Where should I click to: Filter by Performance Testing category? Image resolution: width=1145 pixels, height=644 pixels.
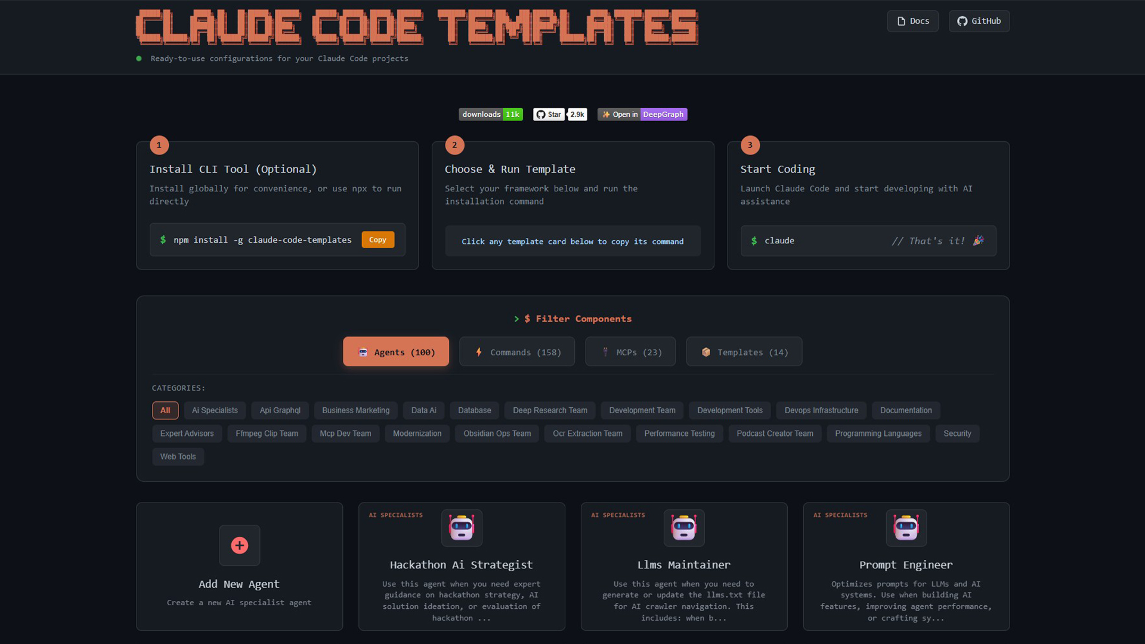pyautogui.click(x=679, y=434)
